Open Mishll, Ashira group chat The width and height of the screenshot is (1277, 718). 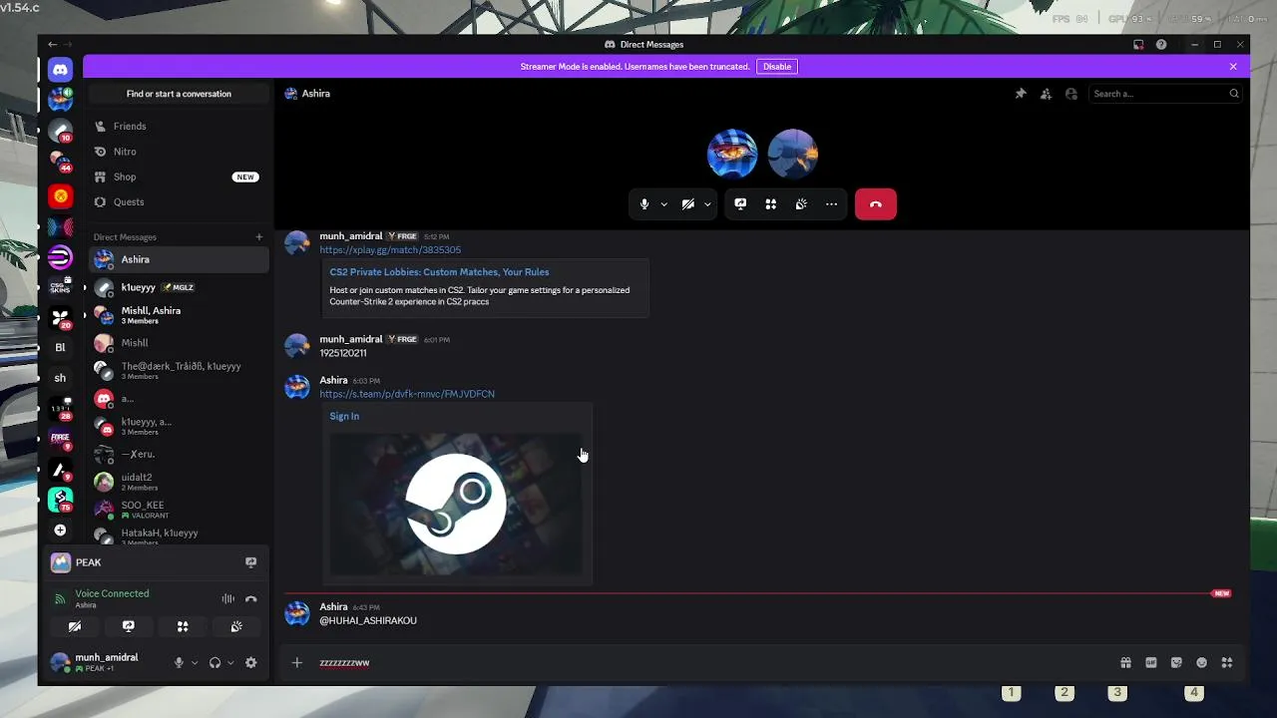click(179, 315)
